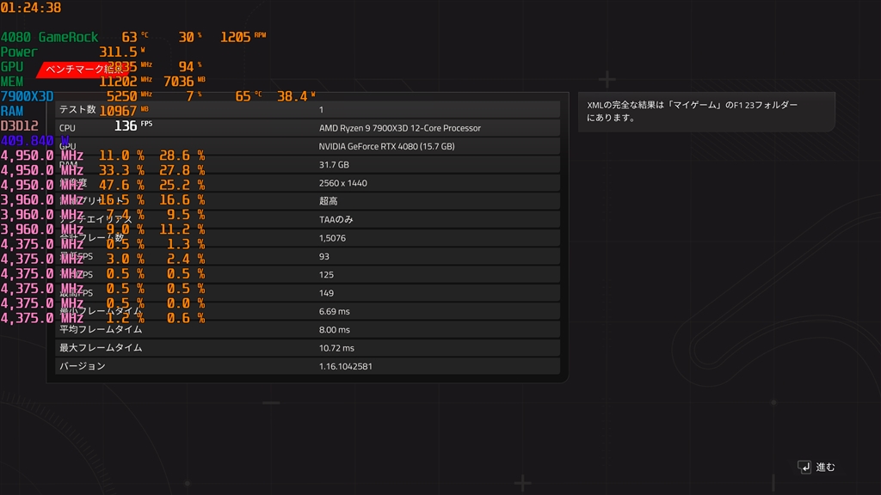Select the 1205 RPM fan speed reading

pos(243,37)
